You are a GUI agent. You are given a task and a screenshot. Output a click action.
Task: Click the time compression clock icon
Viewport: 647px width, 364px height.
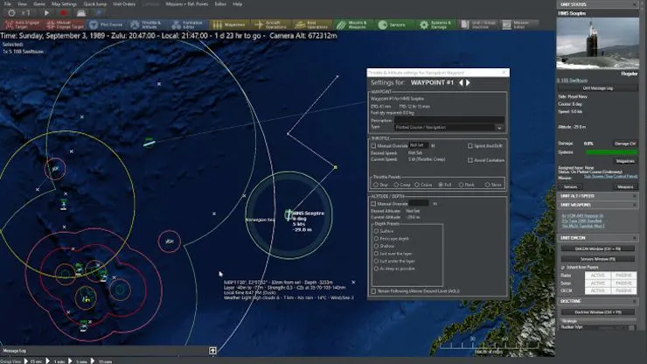coord(11,13)
